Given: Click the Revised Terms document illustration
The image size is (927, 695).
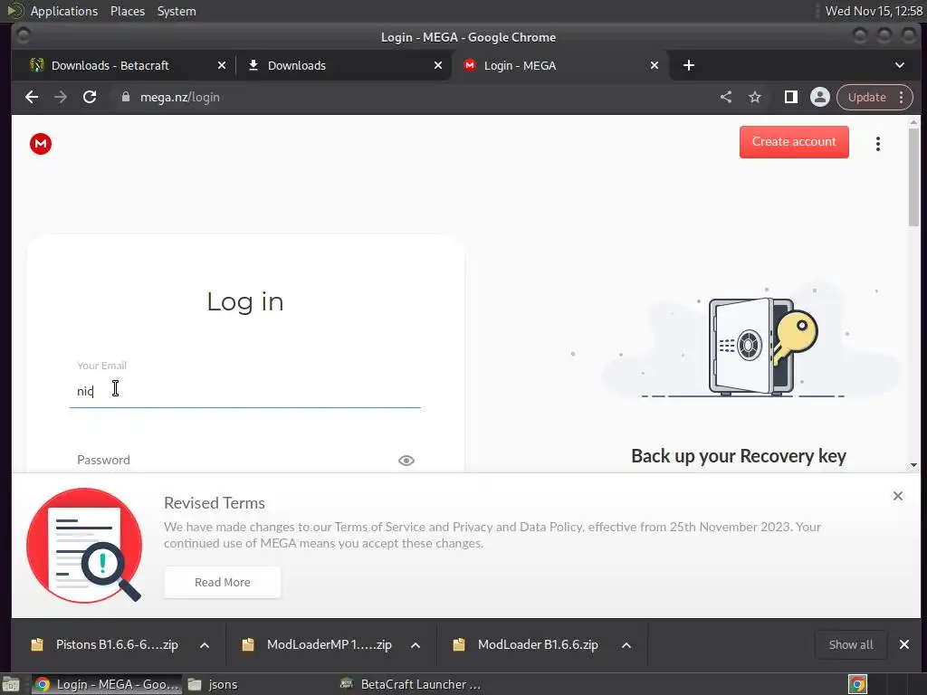Looking at the screenshot, I should 84,545.
